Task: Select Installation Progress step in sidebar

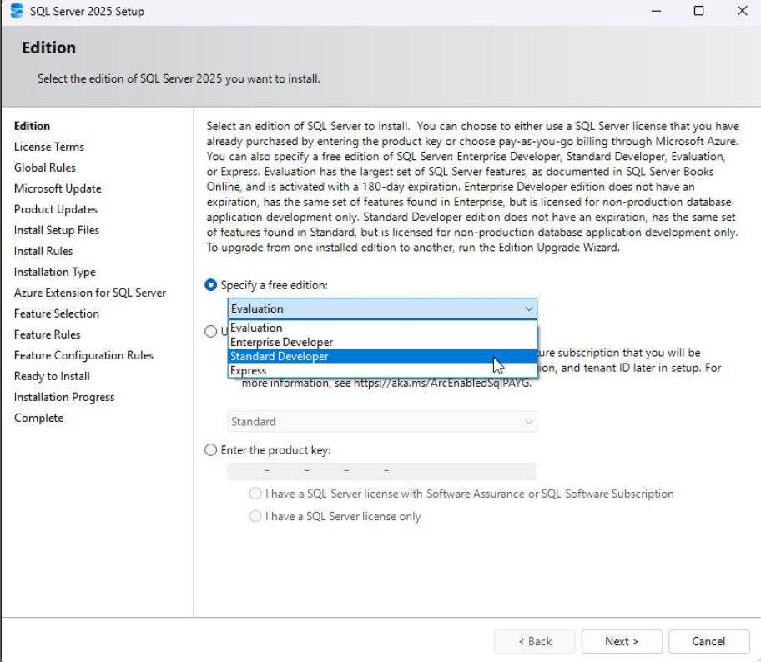Action: tap(64, 397)
